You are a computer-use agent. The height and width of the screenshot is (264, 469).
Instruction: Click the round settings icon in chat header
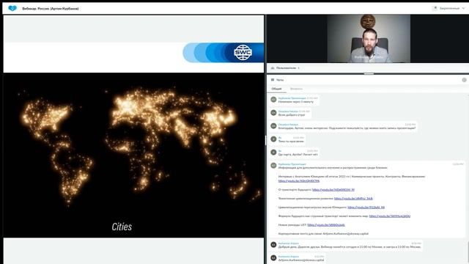coord(464,80)
